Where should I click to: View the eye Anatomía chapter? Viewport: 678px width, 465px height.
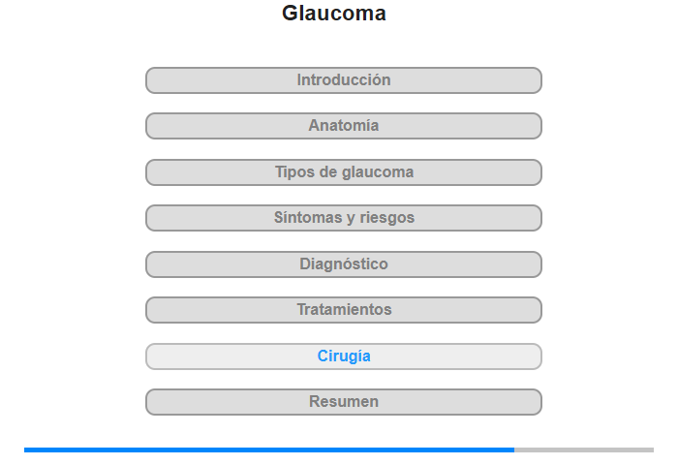point(343,126)
